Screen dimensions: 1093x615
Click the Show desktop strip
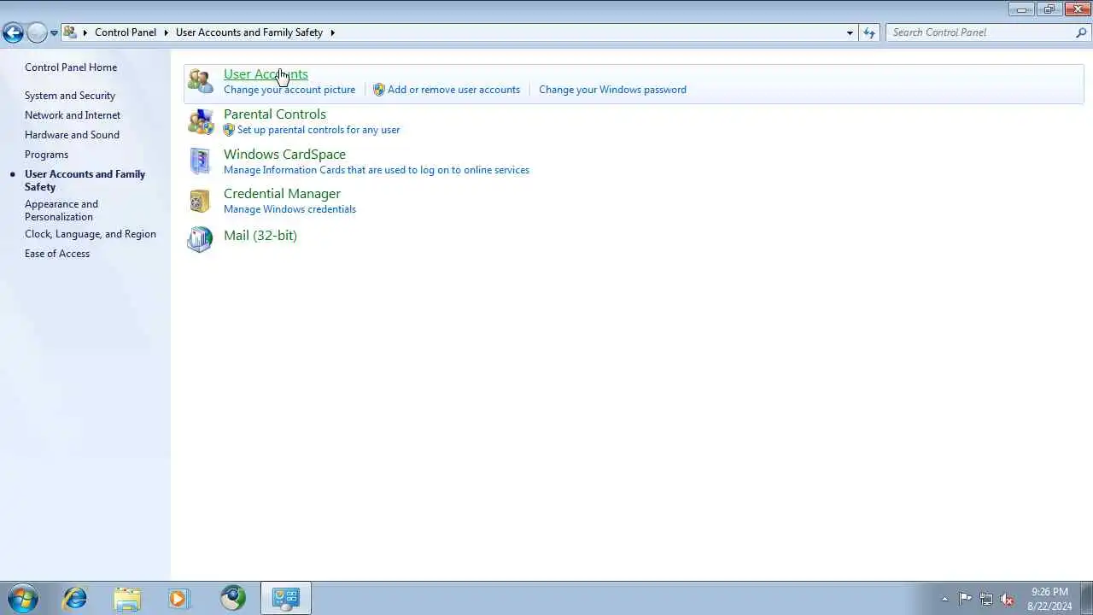[1086, 598]
